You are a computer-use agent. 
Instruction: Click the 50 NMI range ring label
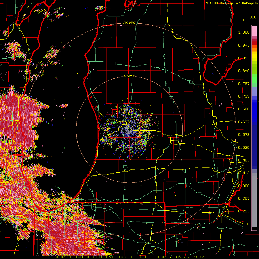(129, 76)
